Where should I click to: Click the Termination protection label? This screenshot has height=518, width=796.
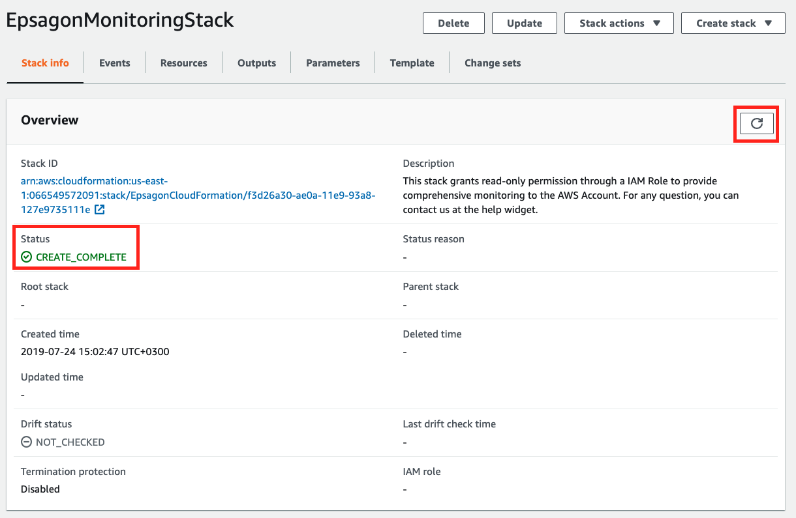coord(73,472)
